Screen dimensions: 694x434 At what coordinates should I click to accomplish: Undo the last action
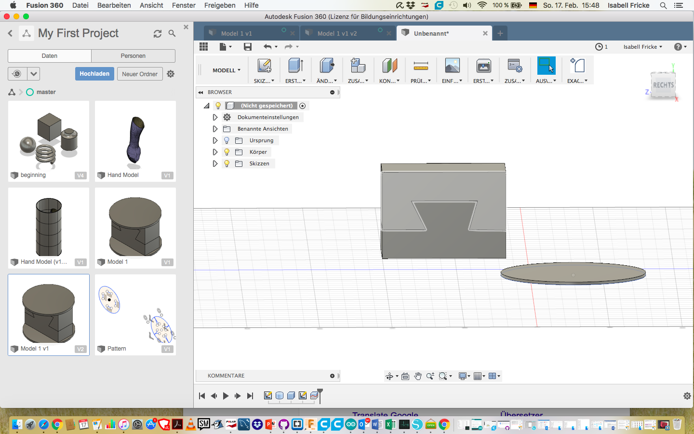[267, 47]
